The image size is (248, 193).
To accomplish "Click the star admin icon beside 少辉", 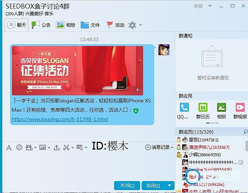I will click(179, 155).
